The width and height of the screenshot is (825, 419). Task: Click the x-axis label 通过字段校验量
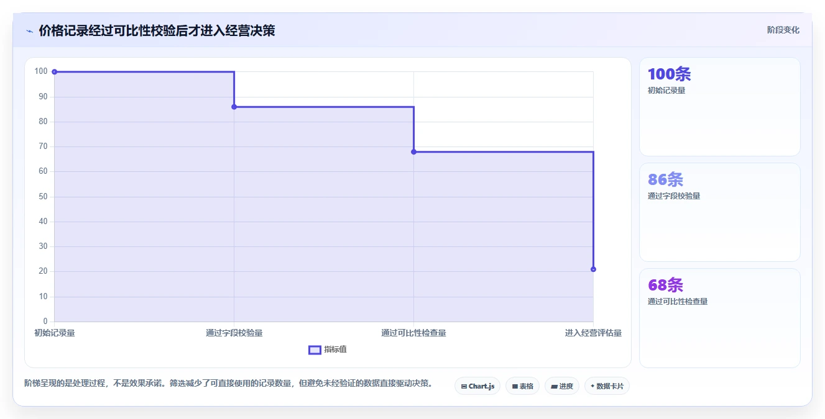[234, 333]
